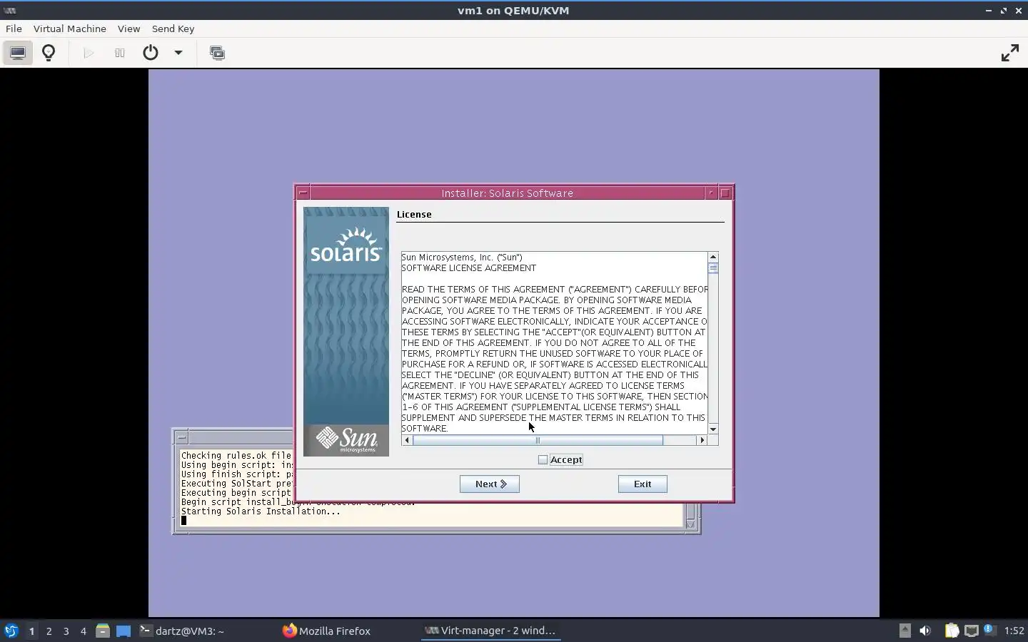Switch to Virt-manager taskbar entry

coord(490,631)
